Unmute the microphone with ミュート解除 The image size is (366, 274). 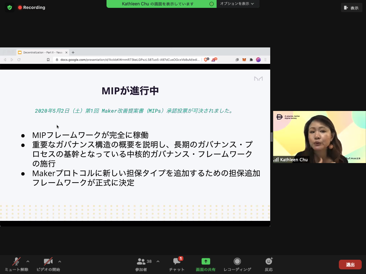(16, 264)
